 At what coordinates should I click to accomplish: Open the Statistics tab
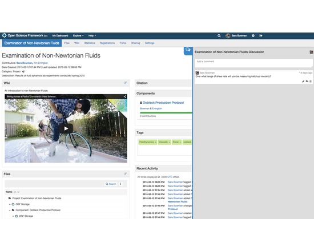(x=90, y=43)
